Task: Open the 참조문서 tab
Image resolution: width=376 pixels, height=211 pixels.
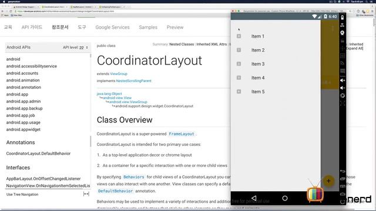Action: [x=60, y=28]
